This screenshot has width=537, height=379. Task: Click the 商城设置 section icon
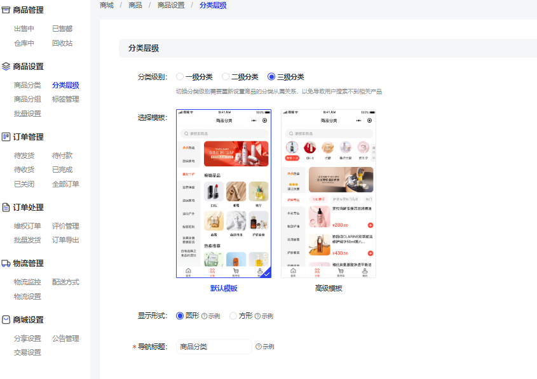point(6,319)
